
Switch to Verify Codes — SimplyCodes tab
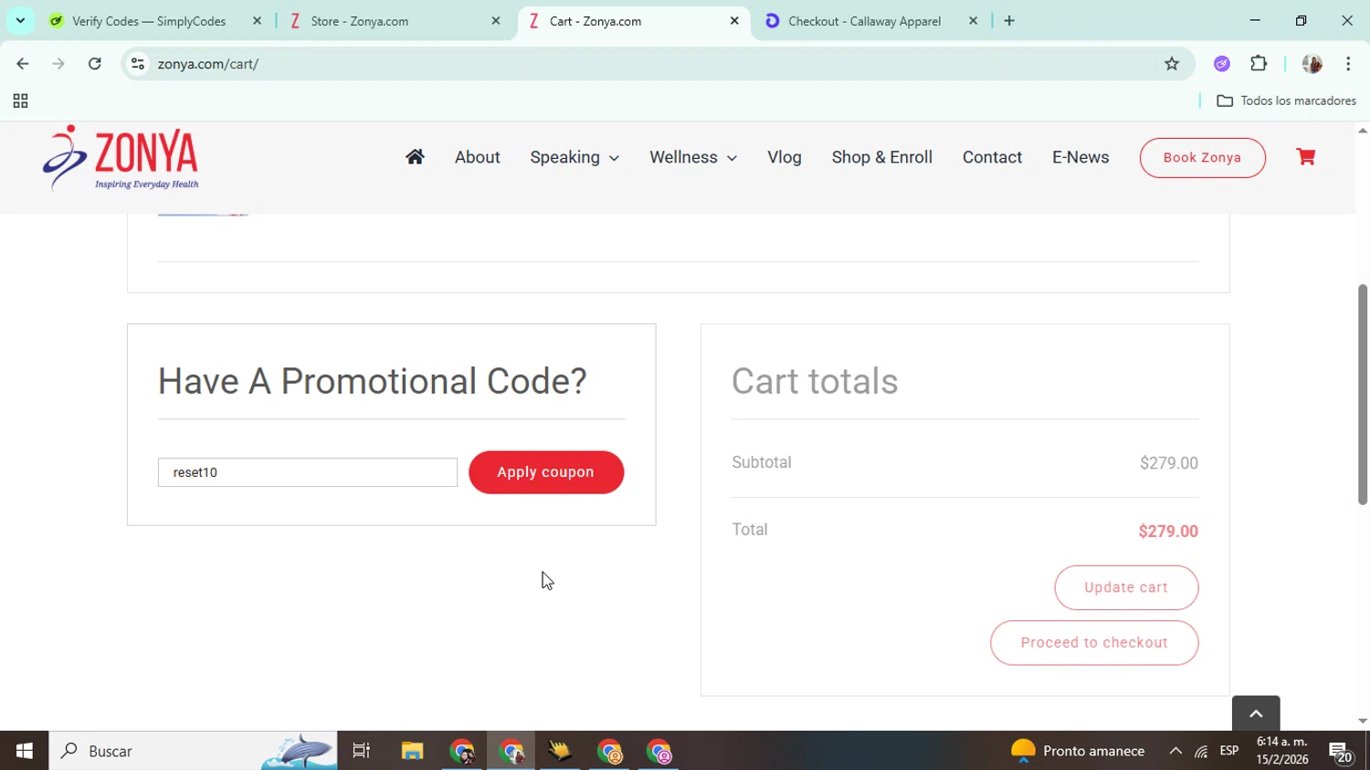click(x=149, y=21)
